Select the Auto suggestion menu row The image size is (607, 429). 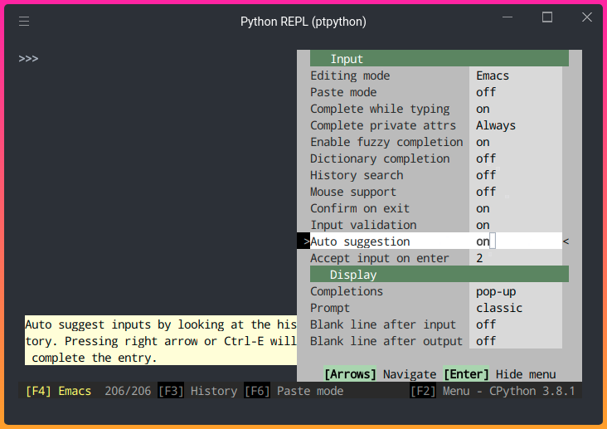436,241
